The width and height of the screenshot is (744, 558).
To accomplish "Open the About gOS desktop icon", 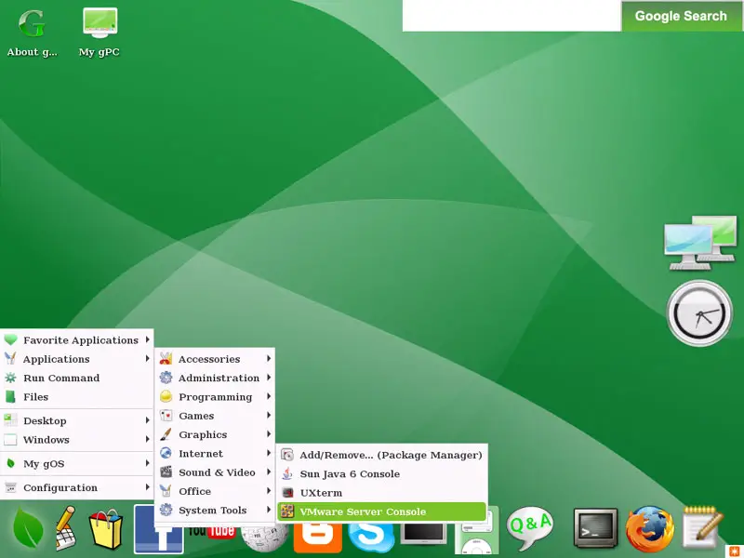I will coord(32,33).
